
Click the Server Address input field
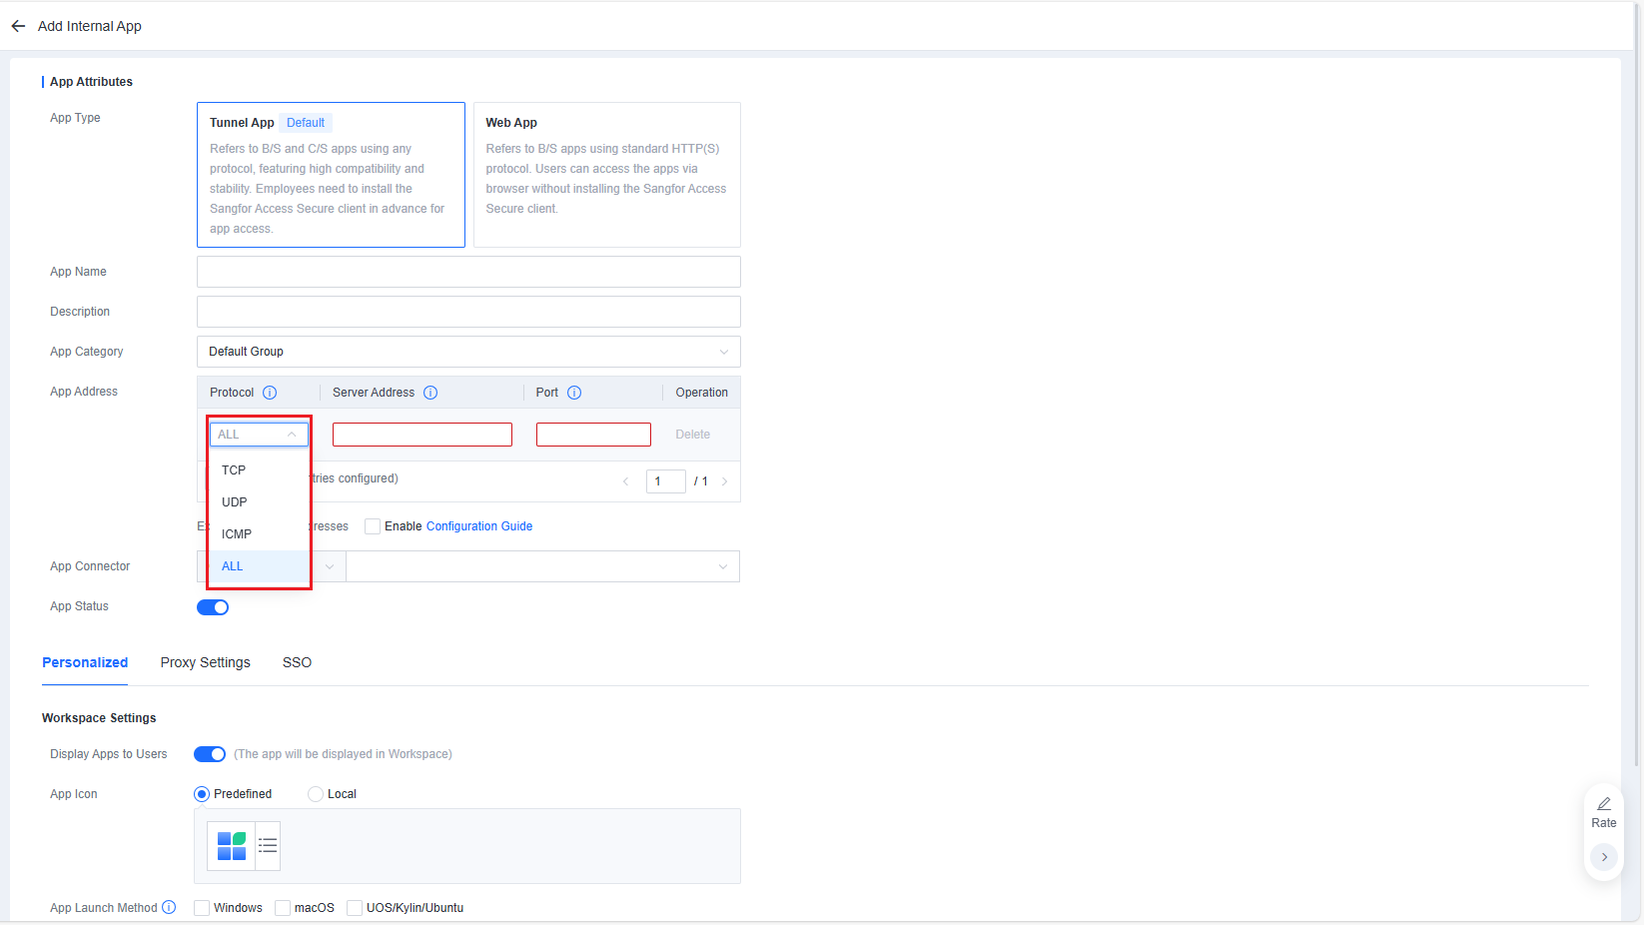[x=422, y=435]
